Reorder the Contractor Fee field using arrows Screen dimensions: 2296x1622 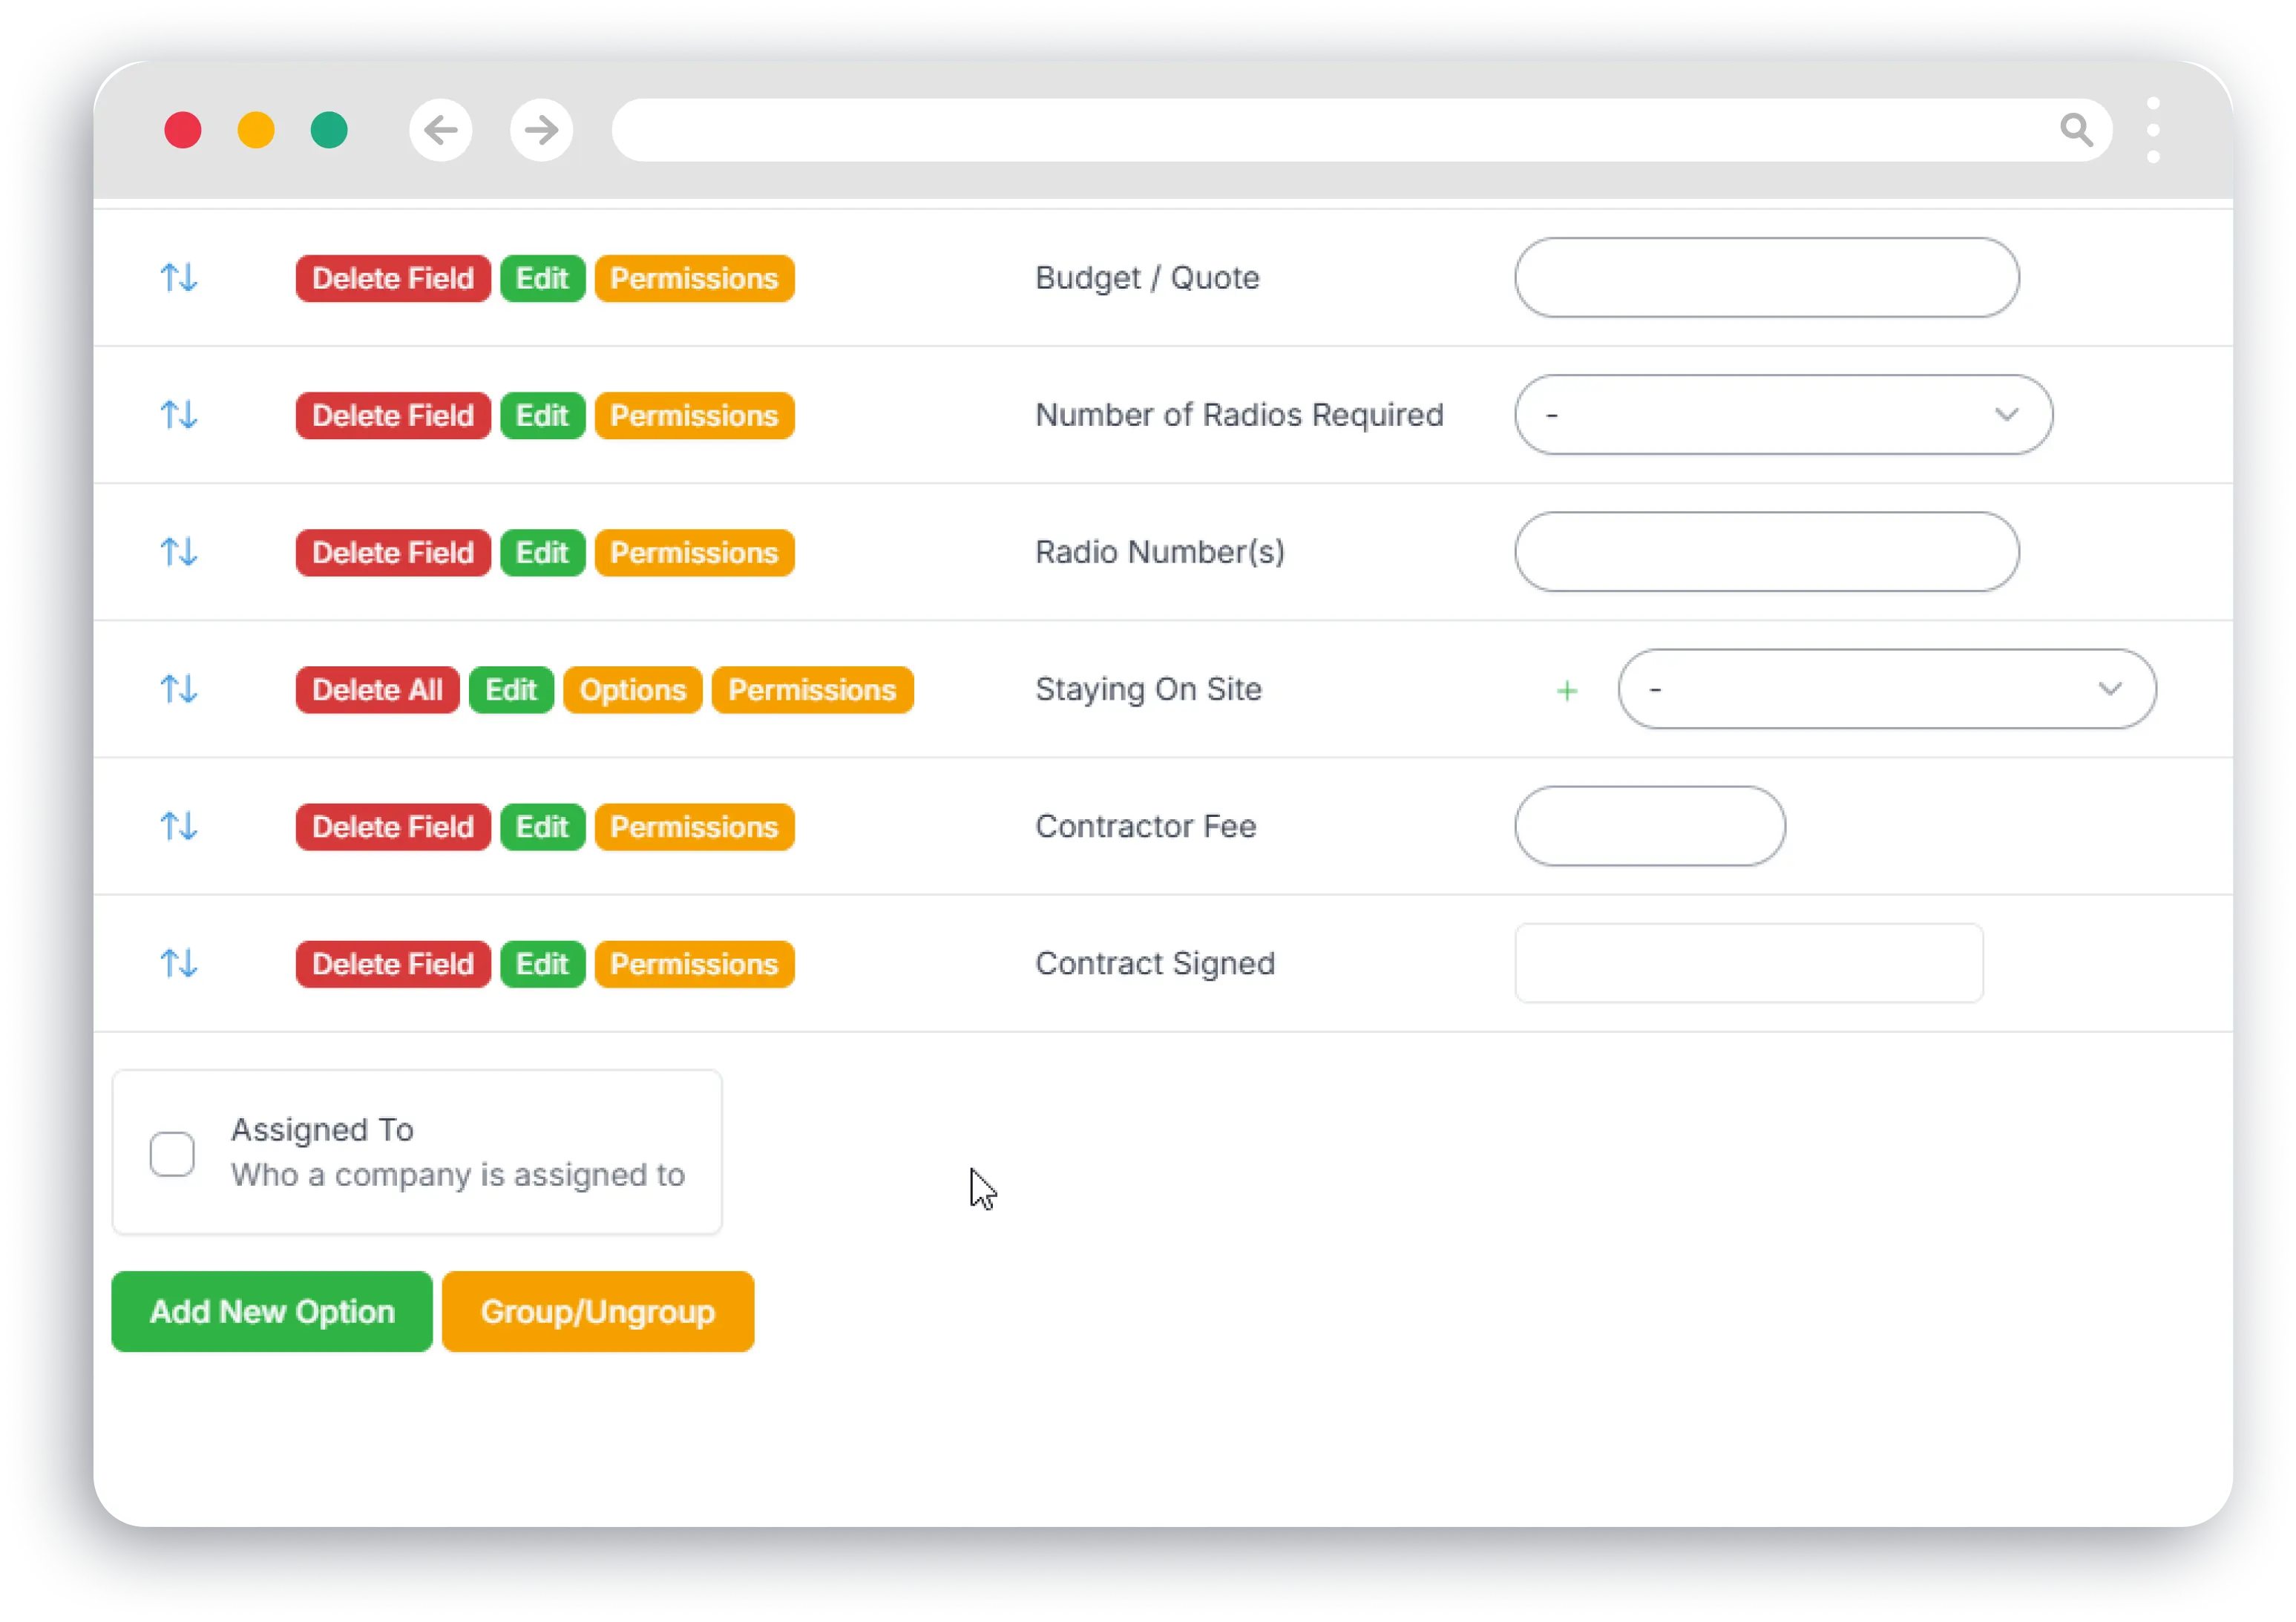point(180,826)
